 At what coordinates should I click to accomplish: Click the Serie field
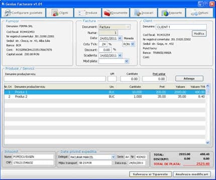click(127, 157)
